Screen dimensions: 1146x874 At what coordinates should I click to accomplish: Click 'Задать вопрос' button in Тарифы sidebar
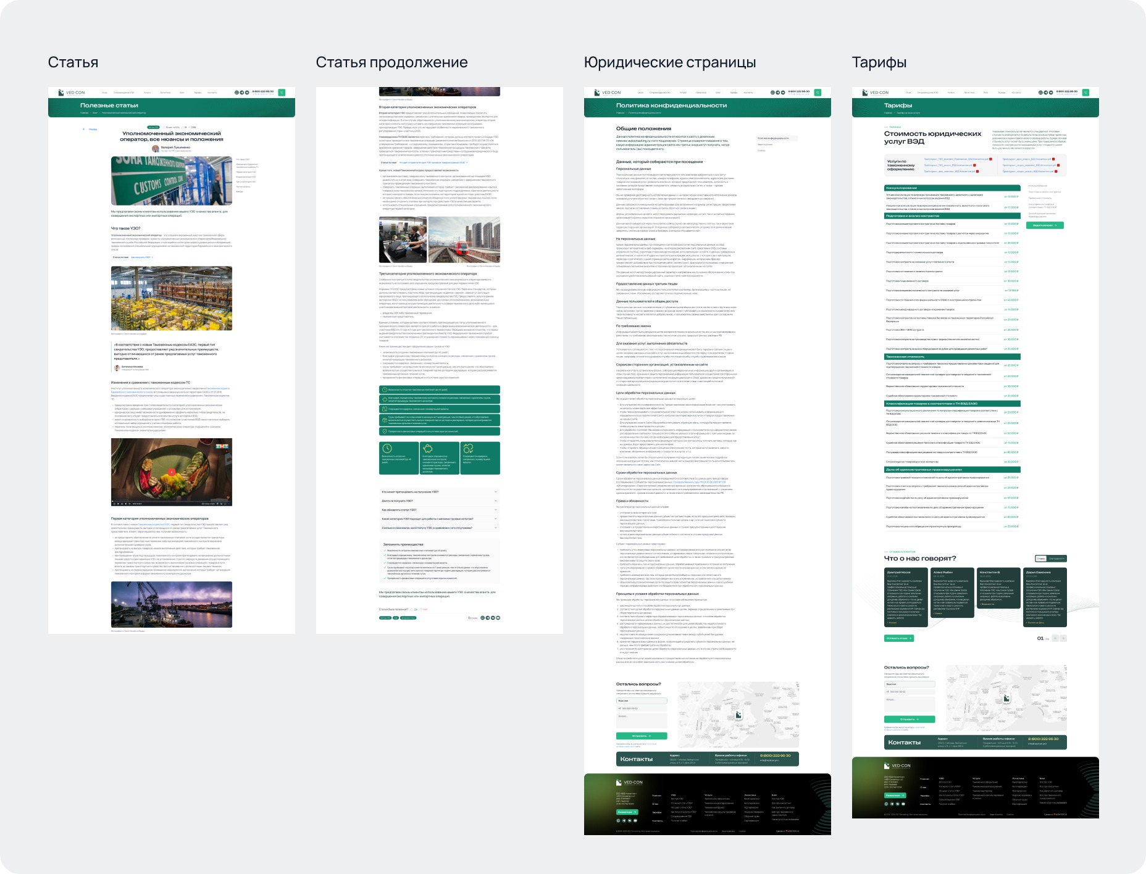pos(1045,225)
